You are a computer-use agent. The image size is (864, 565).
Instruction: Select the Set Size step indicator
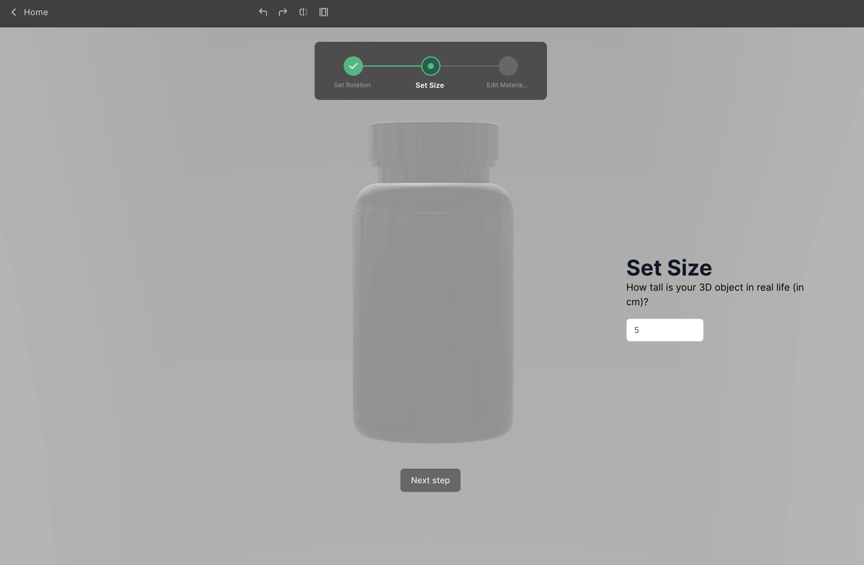(430, 66)
